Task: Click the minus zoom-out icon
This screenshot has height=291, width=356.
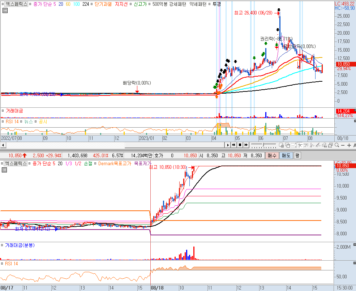Action: tap(343, 145)
